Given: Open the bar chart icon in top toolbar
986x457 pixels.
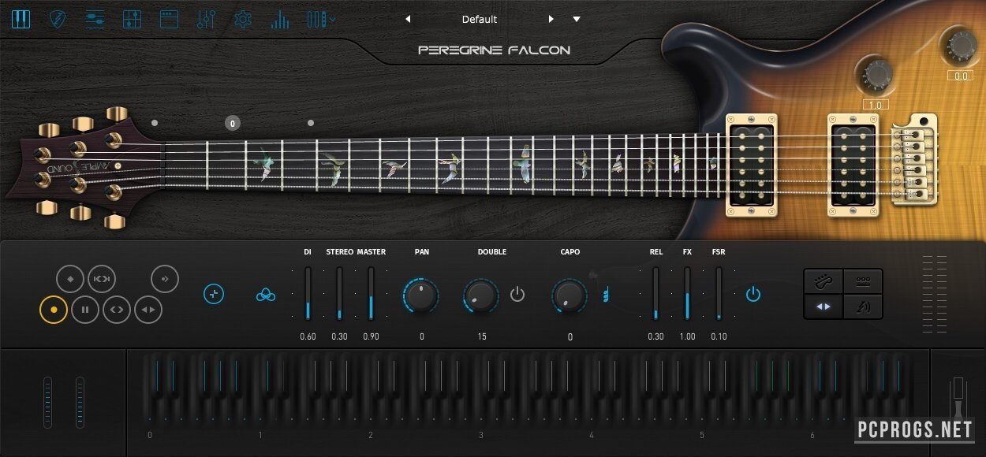Looking at the screenshot, I should 279,19.
